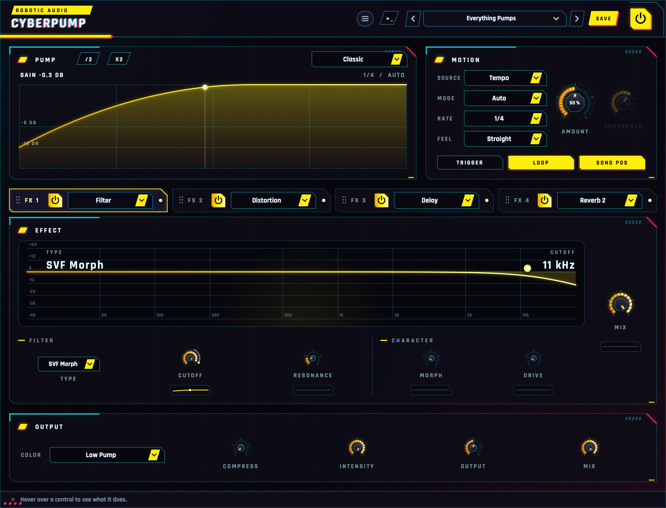Click the filter cutoff point on graph

527,268
